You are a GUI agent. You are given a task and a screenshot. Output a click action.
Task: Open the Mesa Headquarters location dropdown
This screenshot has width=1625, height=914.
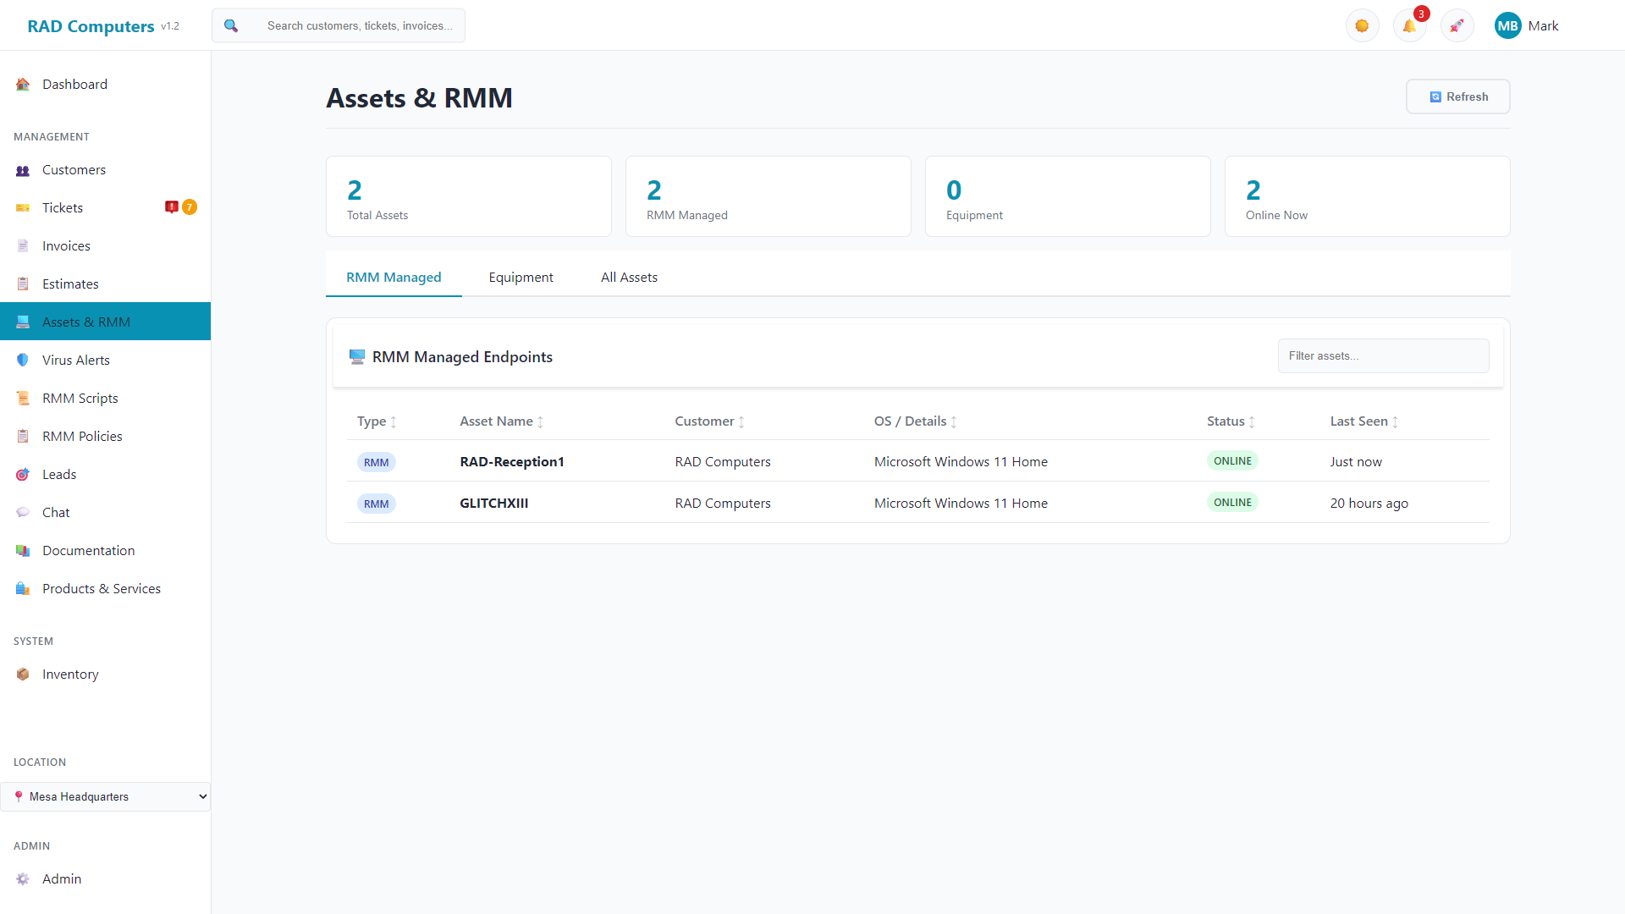(106, 796)
